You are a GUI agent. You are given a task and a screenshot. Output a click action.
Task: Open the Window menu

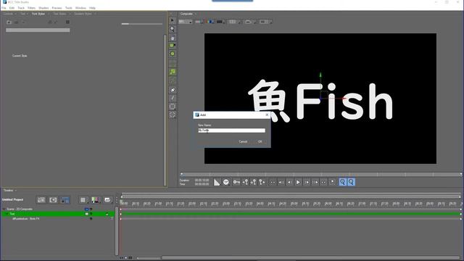click(80, 8)
